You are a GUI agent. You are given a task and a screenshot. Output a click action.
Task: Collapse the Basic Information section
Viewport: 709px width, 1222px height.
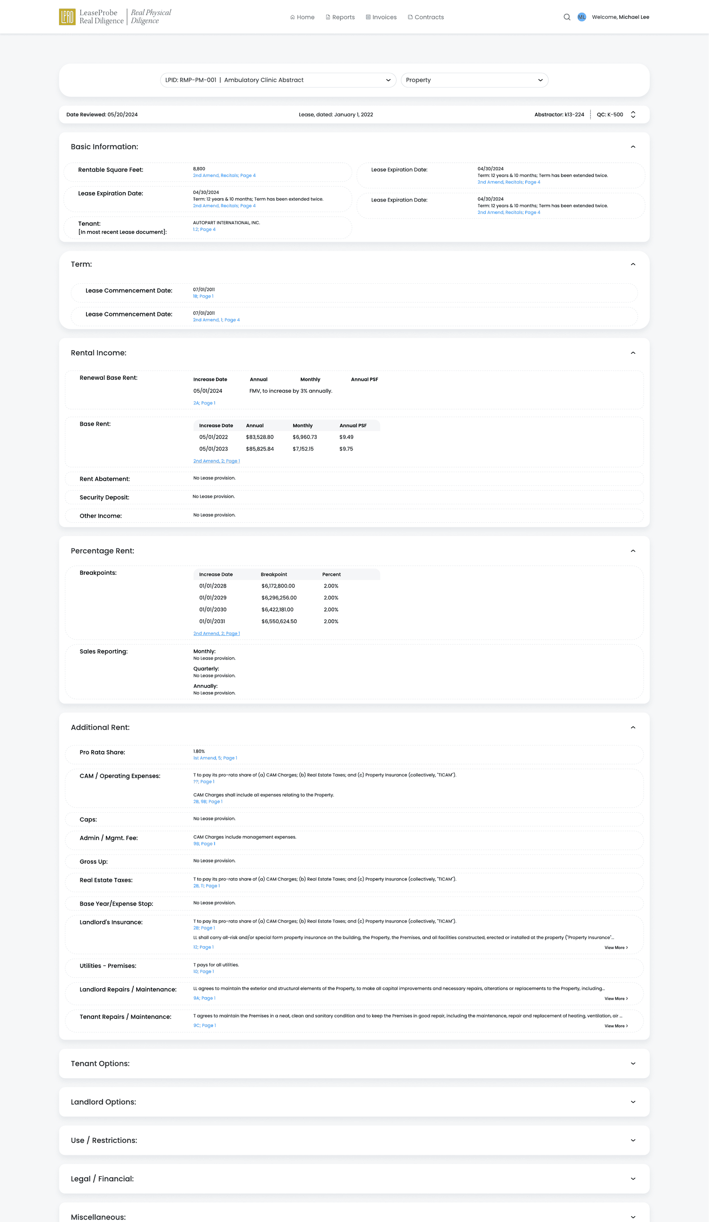coord(633,147)
